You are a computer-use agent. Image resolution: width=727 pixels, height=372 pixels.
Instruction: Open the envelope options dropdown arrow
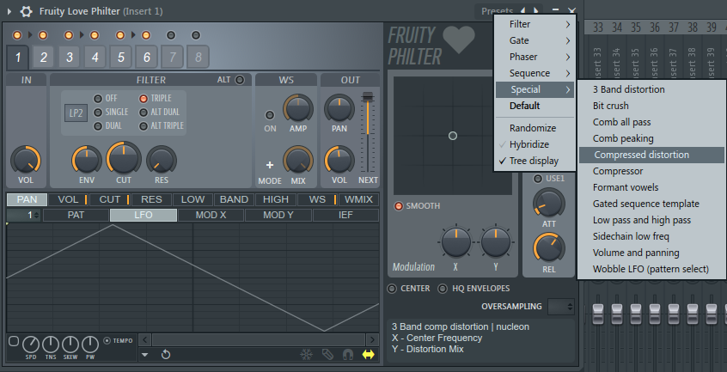(145, 355)
